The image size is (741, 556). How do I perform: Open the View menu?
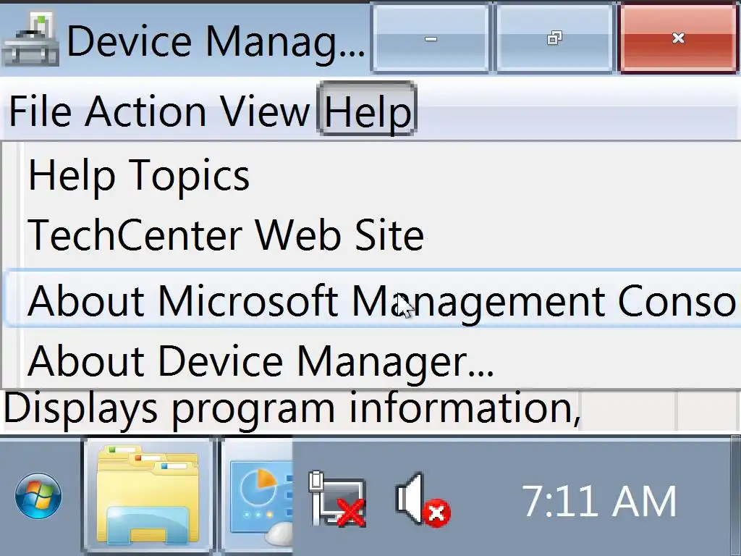265,111
